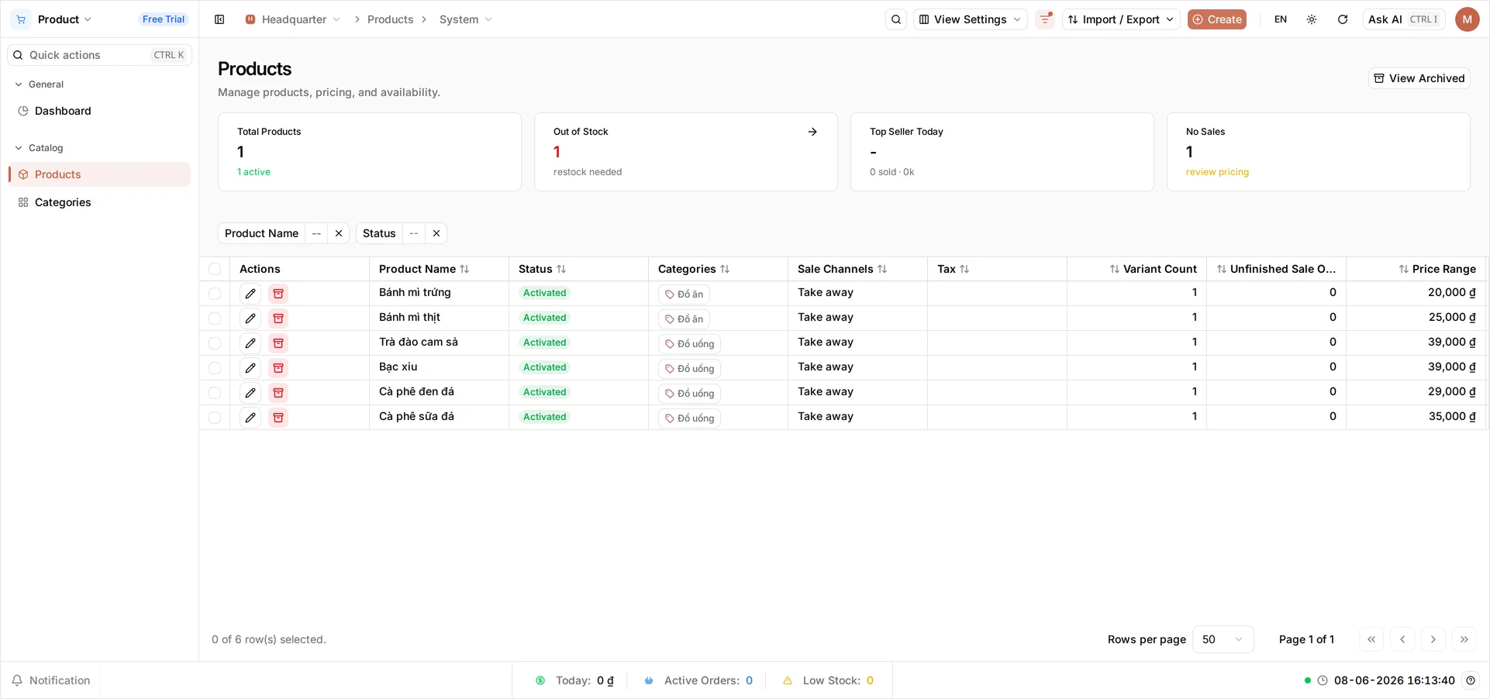Screen dimensions: 1490x699
Task: Click Quick actions search field
Action: [x=99, y=55]
